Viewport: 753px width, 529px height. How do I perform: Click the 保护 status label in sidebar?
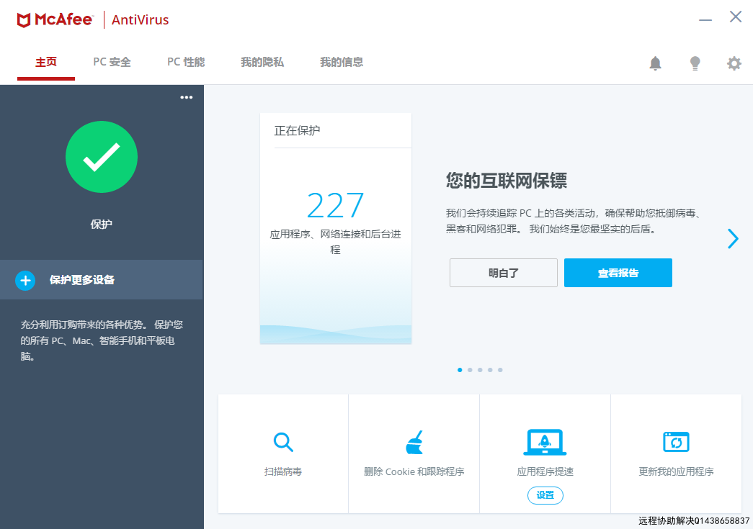click(102, 224)
